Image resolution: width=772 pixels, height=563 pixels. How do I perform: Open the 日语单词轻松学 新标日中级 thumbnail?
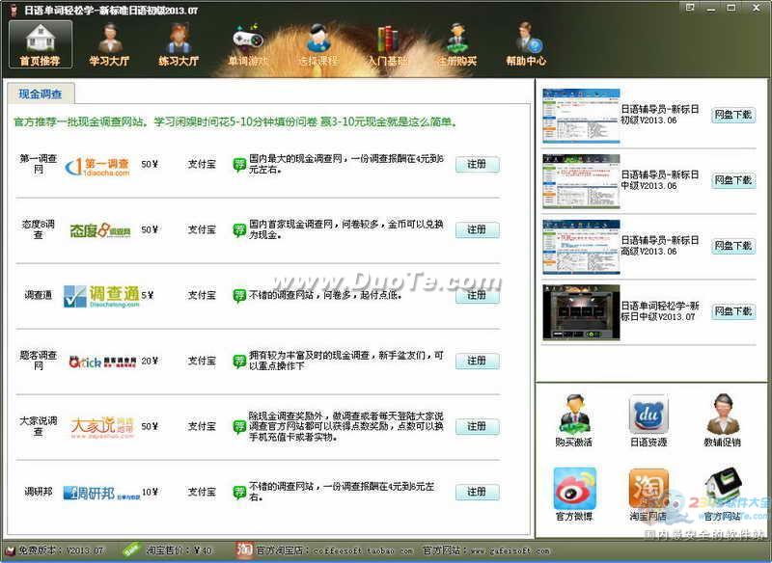tap(581, 312)
